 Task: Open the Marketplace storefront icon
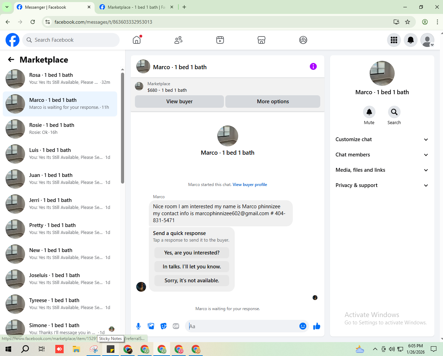[261, 40]
